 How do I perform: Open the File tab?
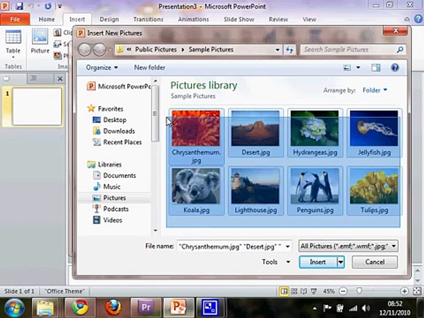[15, 19]
